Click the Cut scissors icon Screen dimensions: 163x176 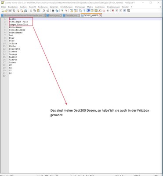[x=31, y=11]
